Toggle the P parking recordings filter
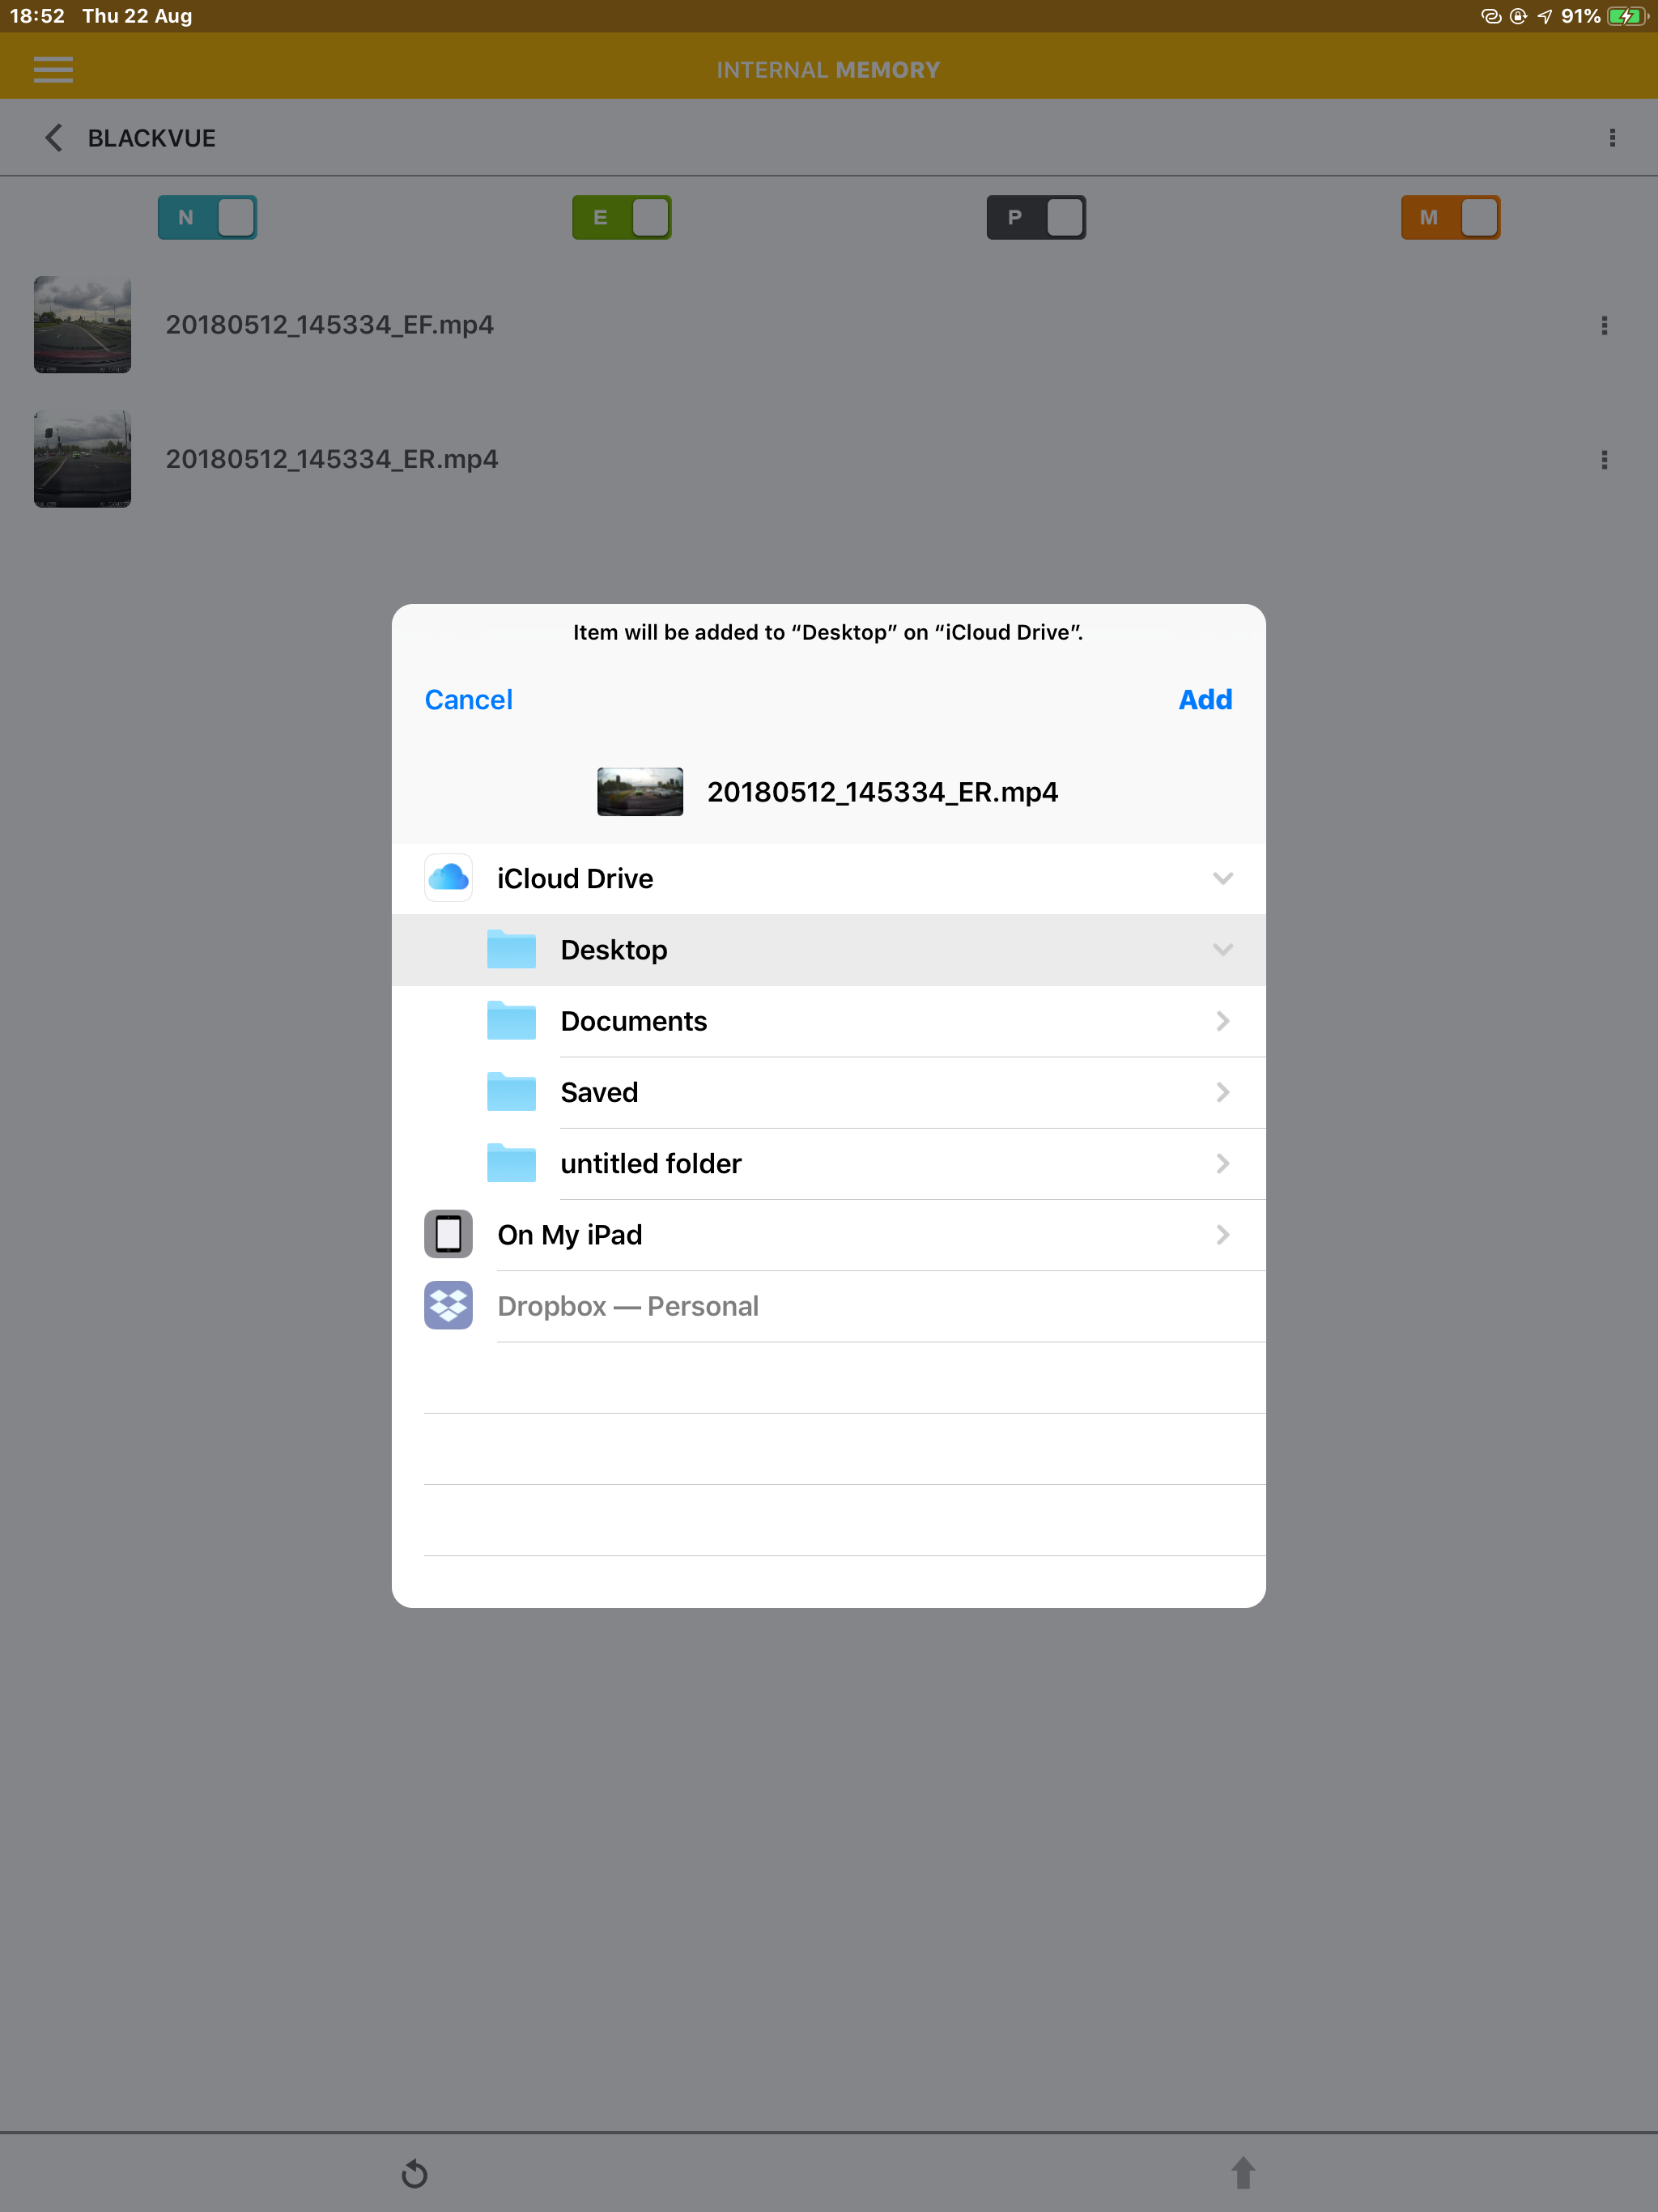The image size is (1658, 2212). [1036, 217]
